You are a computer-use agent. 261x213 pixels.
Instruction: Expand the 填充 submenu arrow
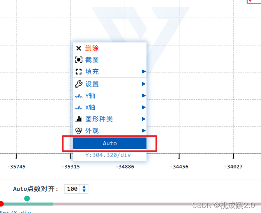(144, 72)
